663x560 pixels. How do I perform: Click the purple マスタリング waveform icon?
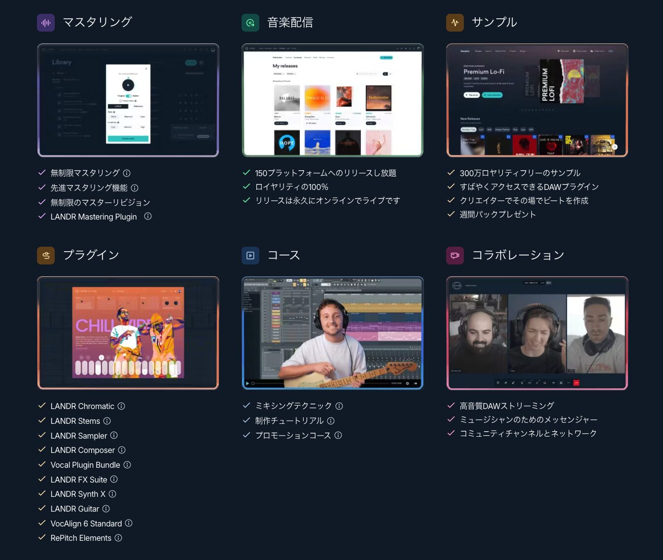(46, 23)
